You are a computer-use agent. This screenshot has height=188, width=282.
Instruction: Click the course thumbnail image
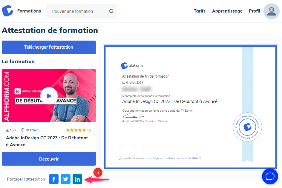tap(49, 96)
